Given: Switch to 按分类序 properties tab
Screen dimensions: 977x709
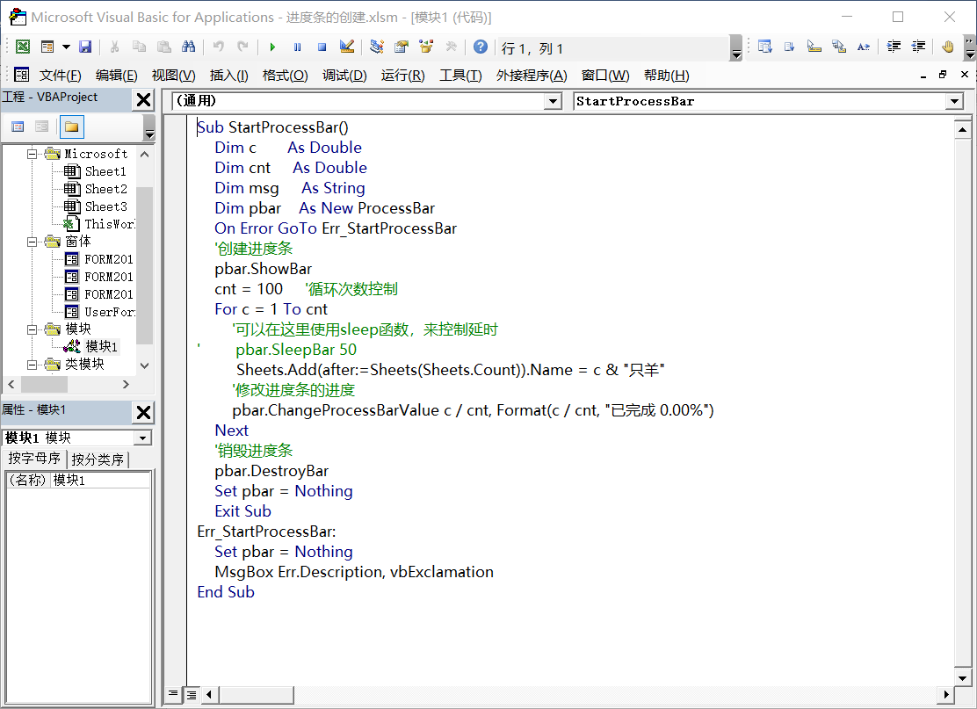Looking at the screenshot, I should (98, 459).
